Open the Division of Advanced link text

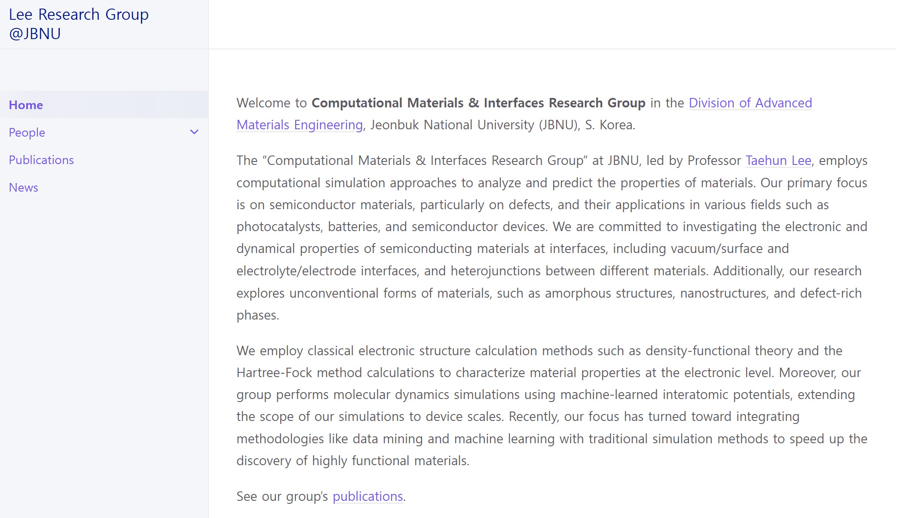[x=750, y=103]
